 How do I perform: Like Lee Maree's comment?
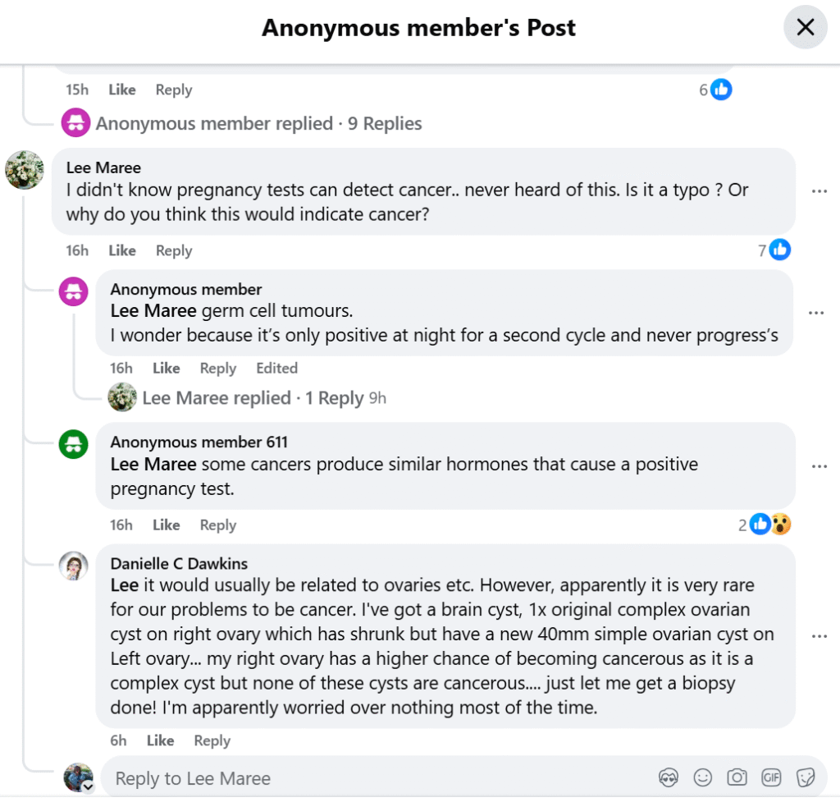click(x=121, y=250)
